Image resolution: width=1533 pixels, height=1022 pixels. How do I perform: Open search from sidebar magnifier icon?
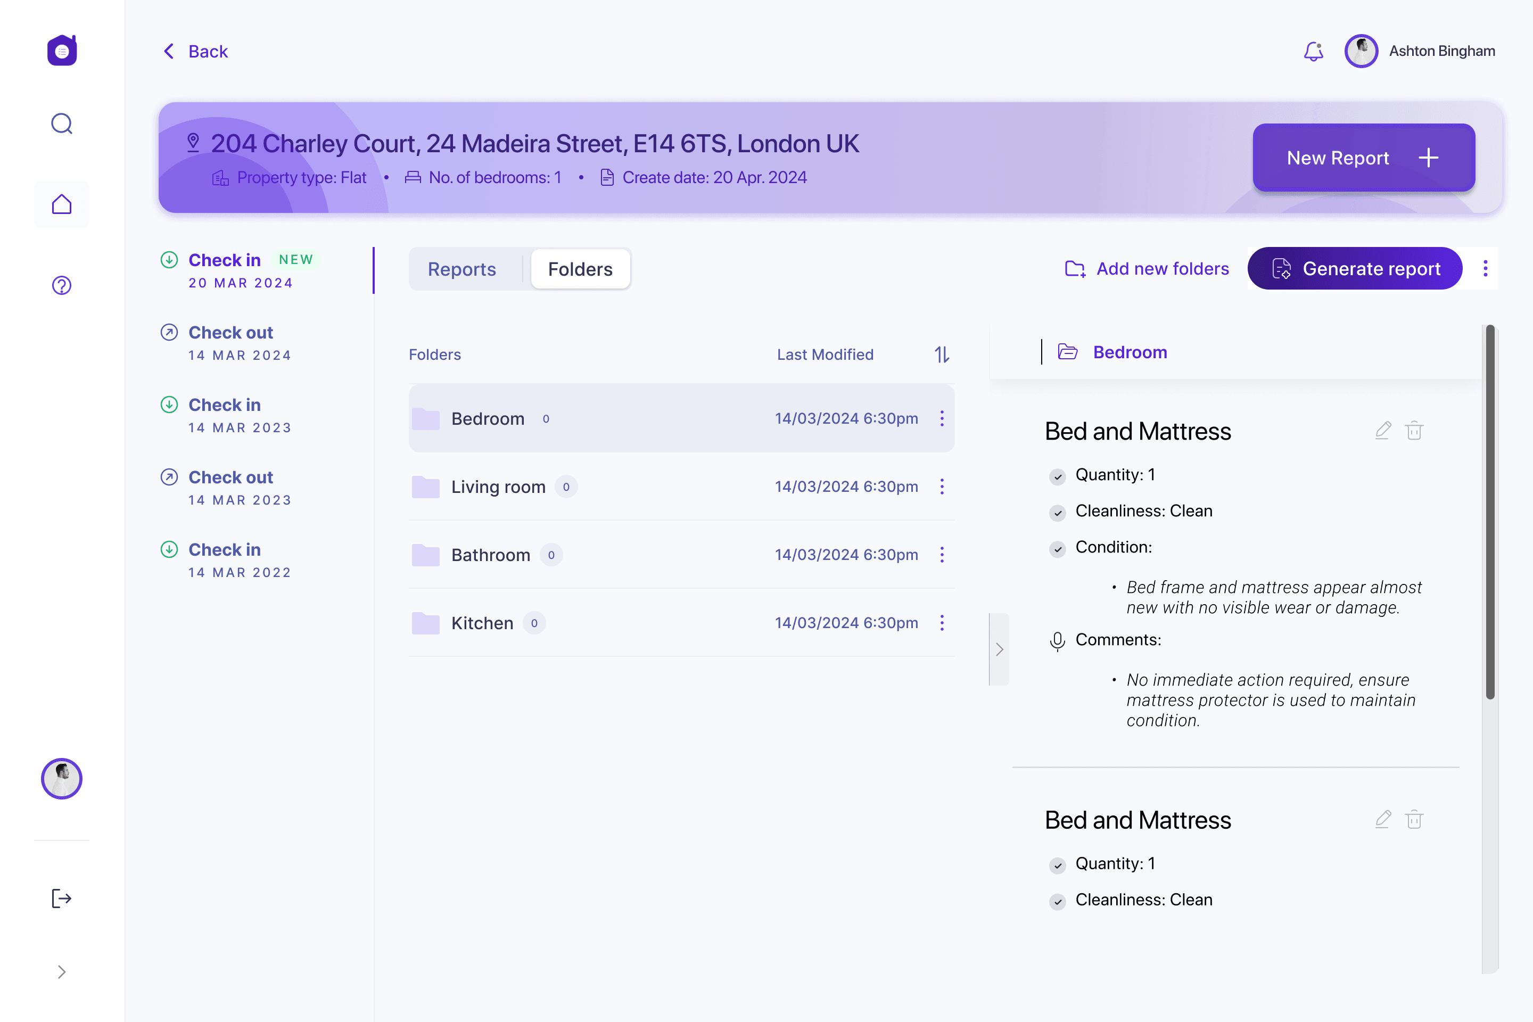(62, 123)
